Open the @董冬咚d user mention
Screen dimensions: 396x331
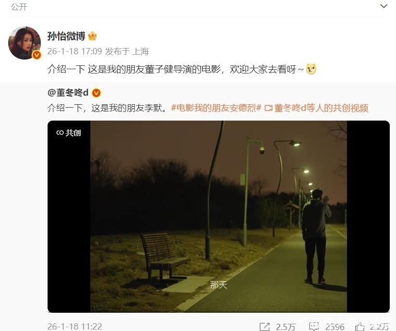68,93
